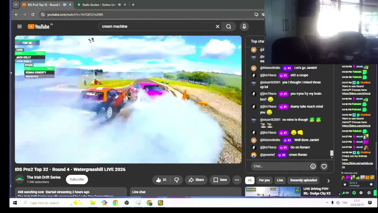Open the Windows Start menu
Image resolution: width=378 pixels, height=213 pixels.
pos(15,203)
